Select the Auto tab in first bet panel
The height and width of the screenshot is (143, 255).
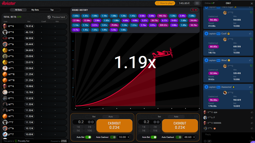(111, 117)
